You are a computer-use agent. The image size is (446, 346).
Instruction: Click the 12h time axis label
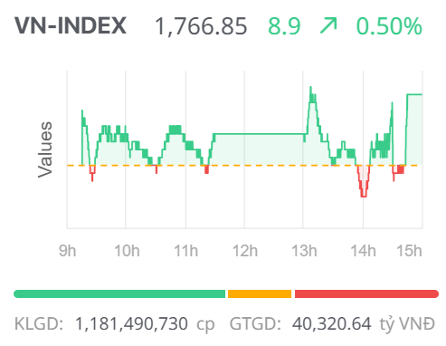245,251
